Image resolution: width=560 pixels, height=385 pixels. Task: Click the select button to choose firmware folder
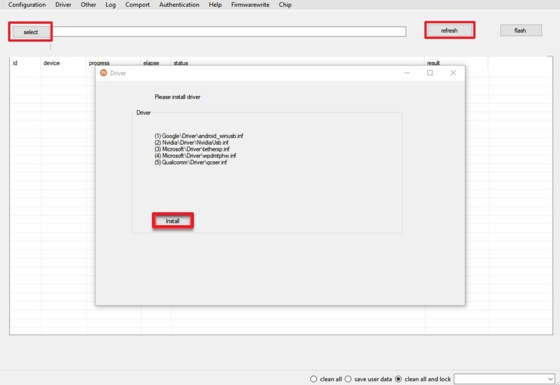30,31
